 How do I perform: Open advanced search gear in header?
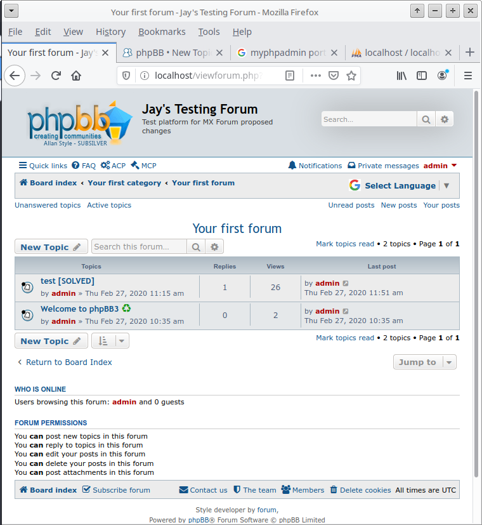(x=444, y=119)
